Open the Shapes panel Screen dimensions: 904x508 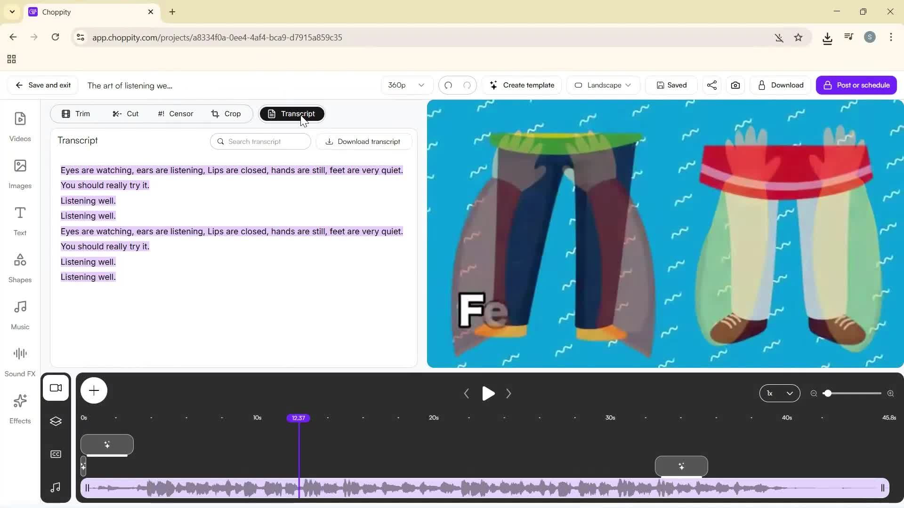tap(20, 267)
